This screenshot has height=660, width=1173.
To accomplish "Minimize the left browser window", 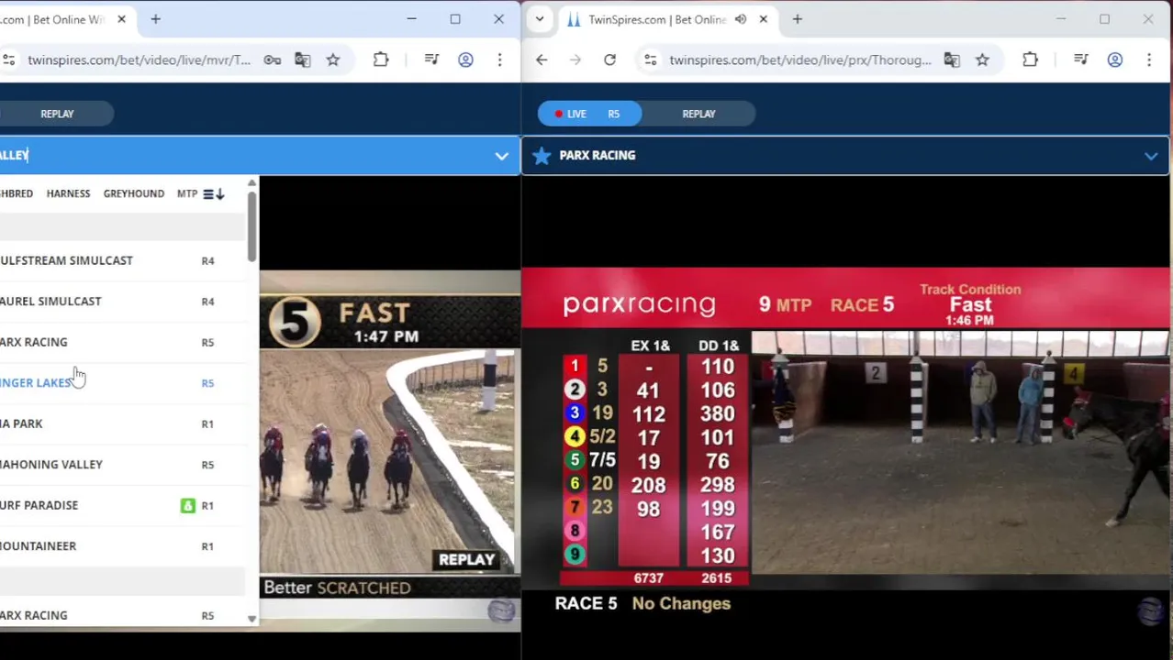I will [411, 19].
